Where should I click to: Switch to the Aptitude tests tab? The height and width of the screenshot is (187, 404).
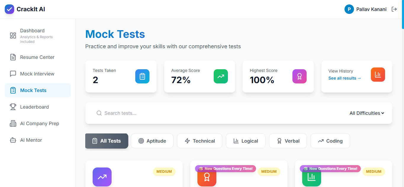click(152, 141)
